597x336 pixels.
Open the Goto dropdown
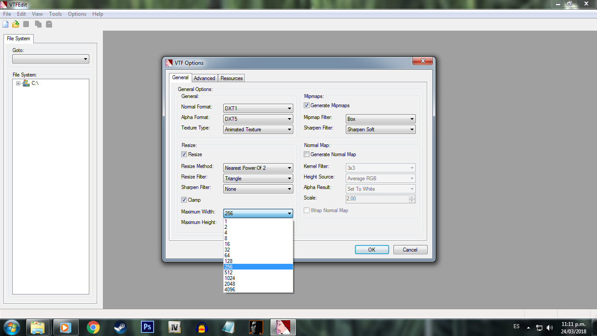(x=51, y=59)
